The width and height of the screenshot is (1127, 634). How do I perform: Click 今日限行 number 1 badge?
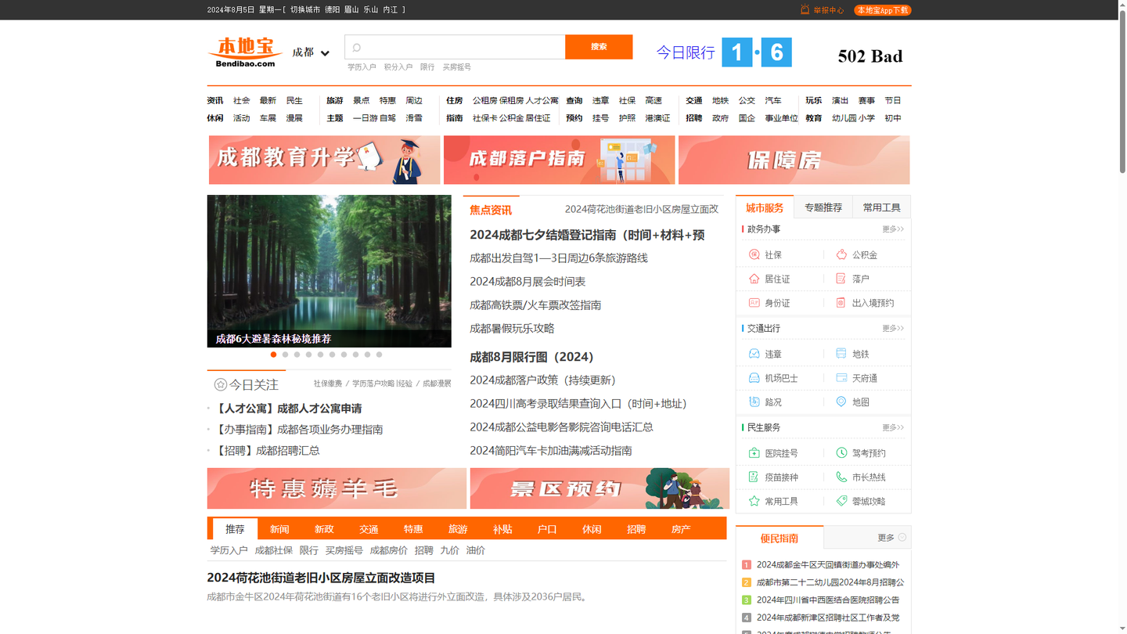click(736, 52)
